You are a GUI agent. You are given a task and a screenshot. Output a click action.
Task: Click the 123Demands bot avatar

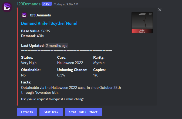(7, 7)
